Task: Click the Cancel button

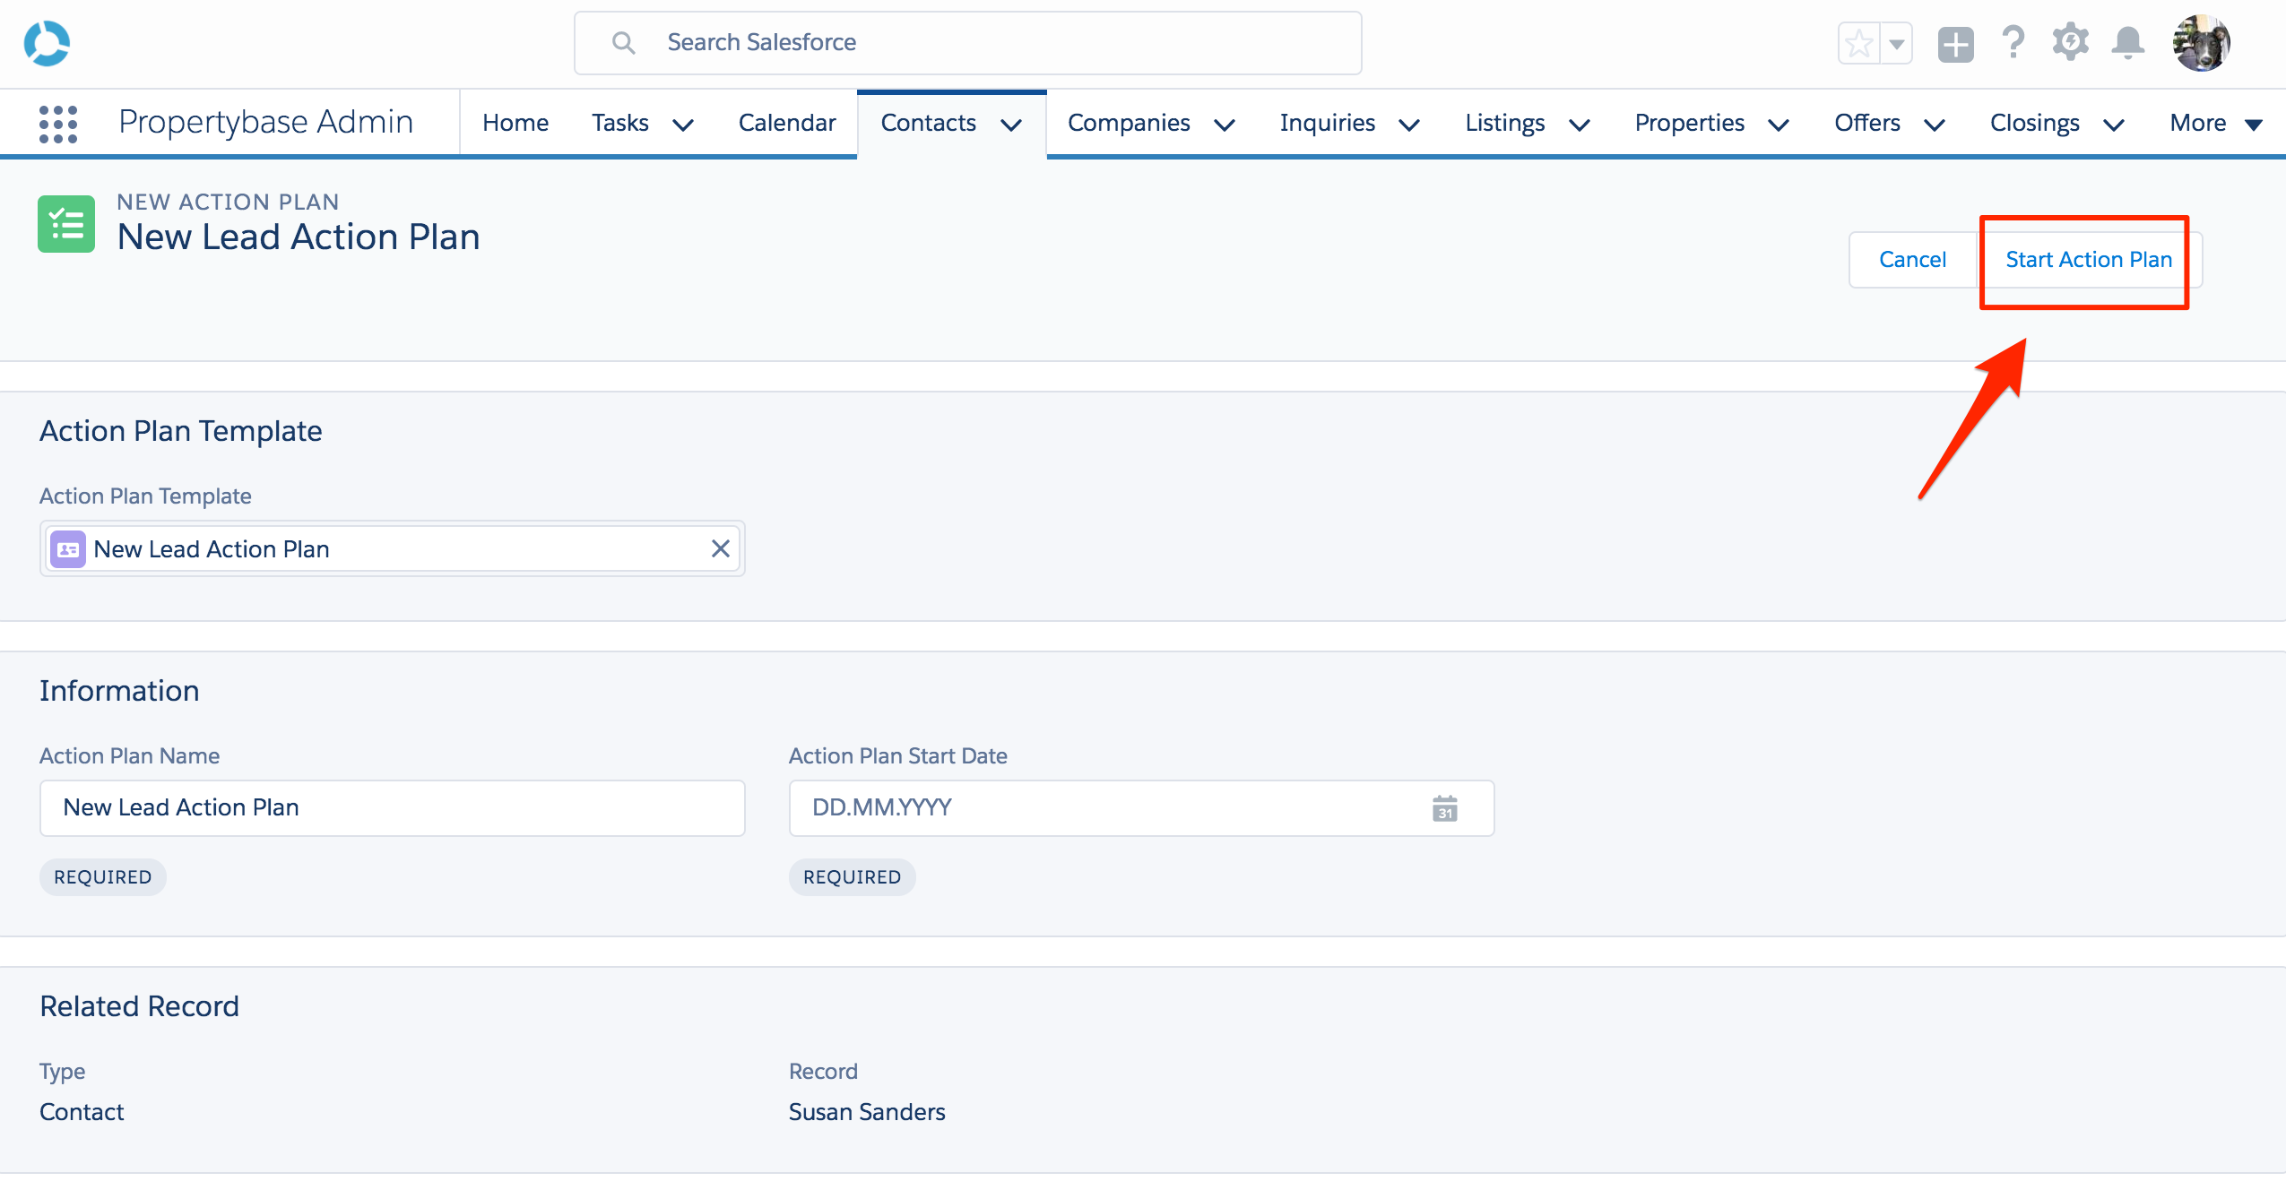Action: click(1912, 260)
